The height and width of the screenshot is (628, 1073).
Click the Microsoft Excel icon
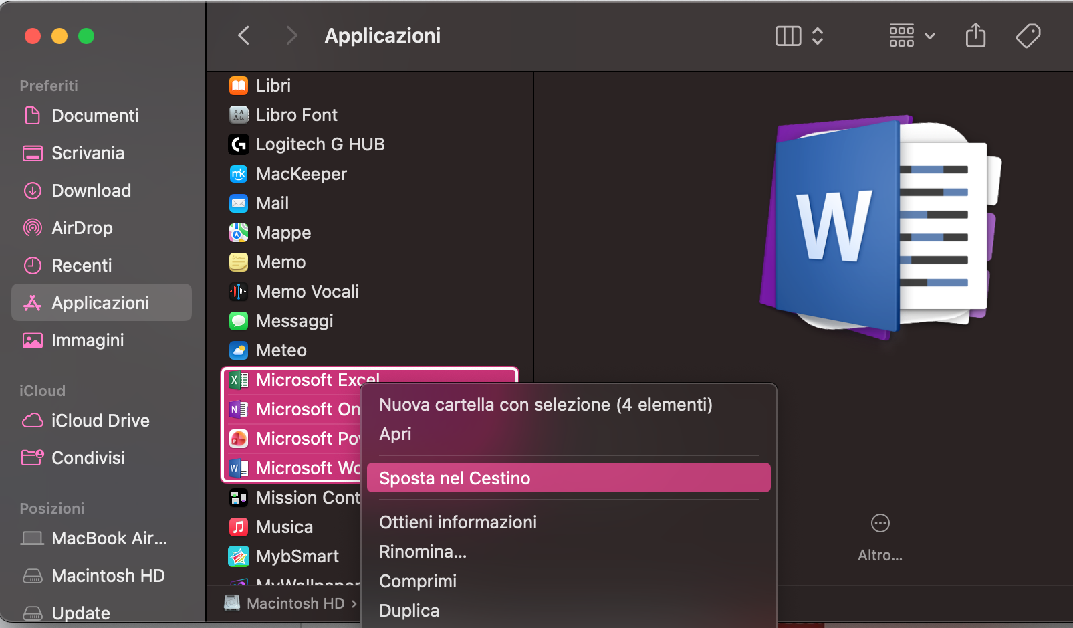[239, 380]
